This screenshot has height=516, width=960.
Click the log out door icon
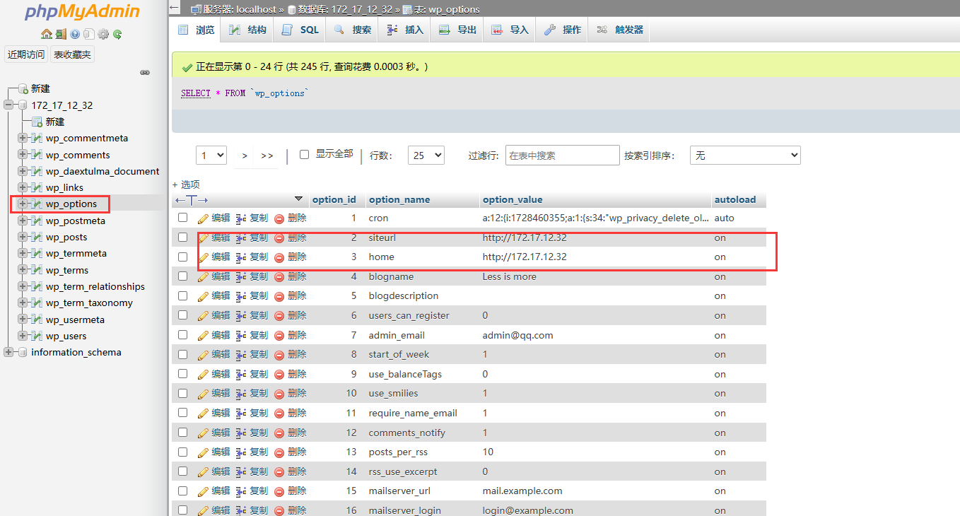click(x=61, y=34)
